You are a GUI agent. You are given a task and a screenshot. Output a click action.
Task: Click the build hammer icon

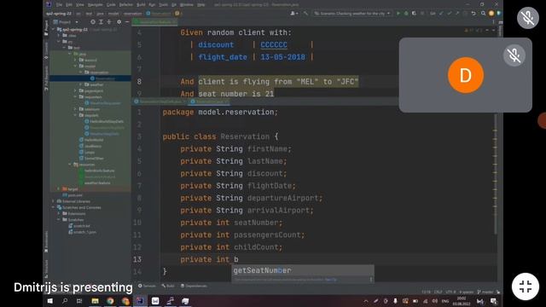(305, 14)
